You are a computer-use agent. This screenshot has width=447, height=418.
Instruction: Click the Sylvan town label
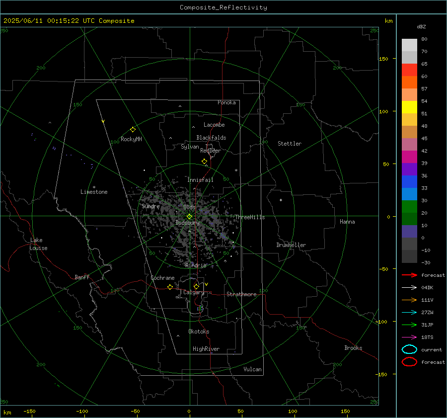click(x=190, y=147)
